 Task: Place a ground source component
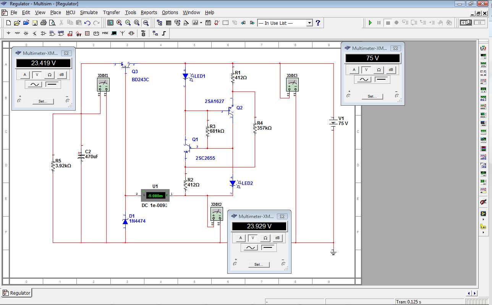click(8, 34)
